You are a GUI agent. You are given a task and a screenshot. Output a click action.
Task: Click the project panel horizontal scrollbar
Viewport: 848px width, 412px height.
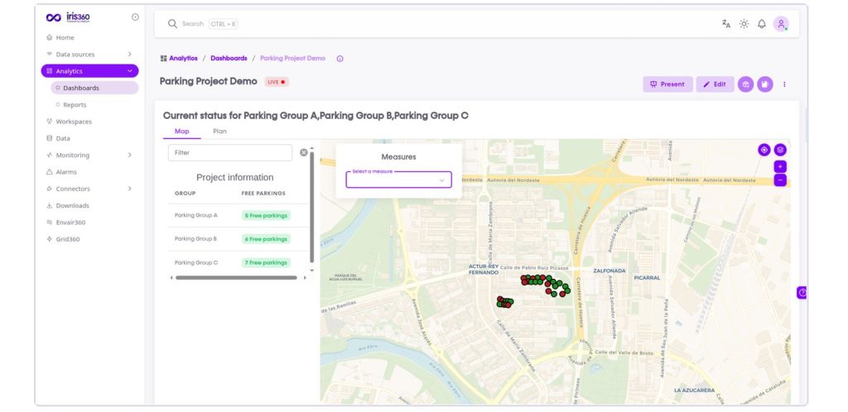[236, 277]
